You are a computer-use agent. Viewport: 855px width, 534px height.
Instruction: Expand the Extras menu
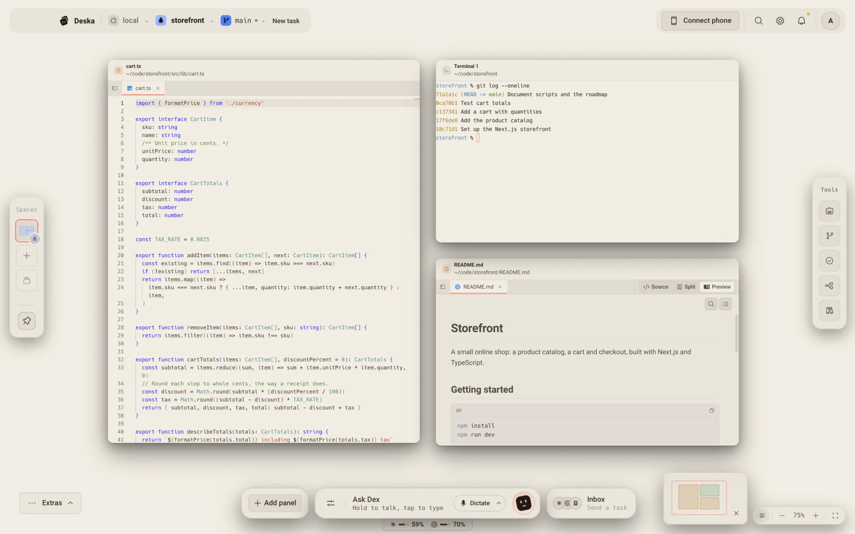point(50,503)
